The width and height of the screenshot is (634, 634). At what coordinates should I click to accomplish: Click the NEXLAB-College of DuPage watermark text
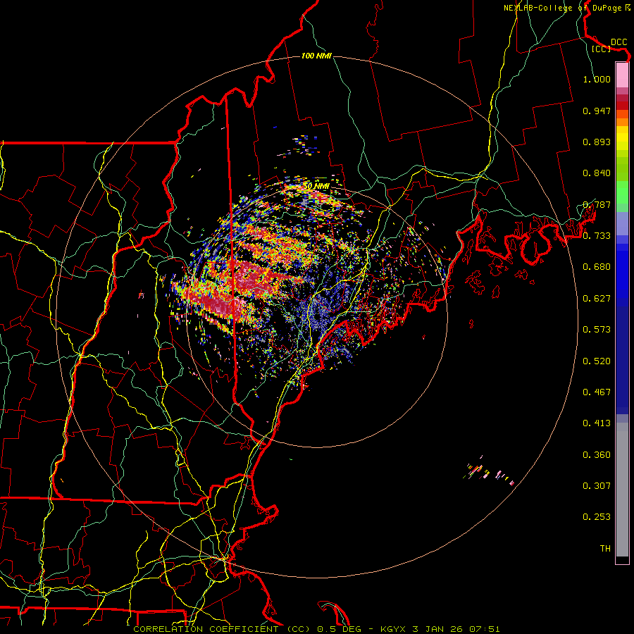567,8
